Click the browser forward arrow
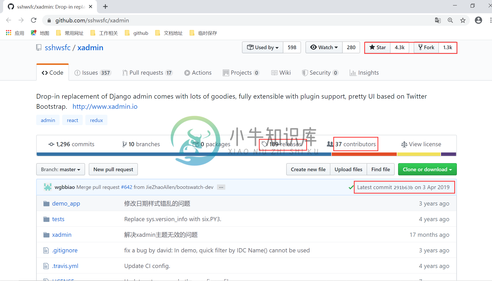Image resolution: width=492 pixels, height=281 pixels. click(21, 20)
